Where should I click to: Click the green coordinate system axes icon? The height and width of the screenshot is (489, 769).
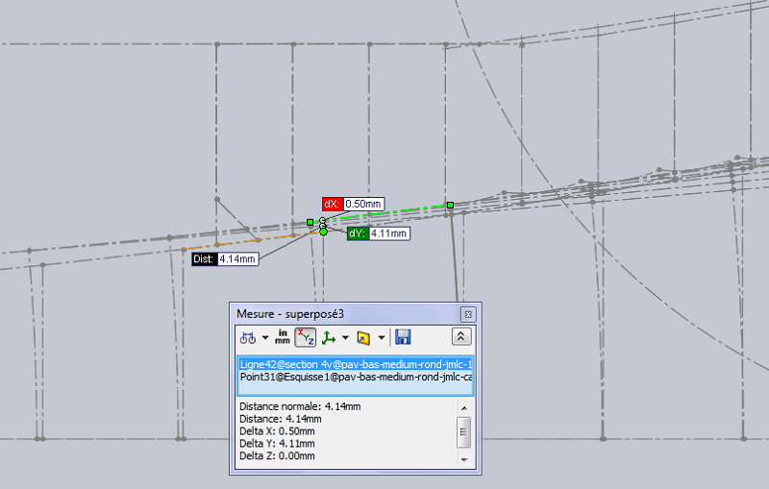pyautogui.click(x=328, y=337)
